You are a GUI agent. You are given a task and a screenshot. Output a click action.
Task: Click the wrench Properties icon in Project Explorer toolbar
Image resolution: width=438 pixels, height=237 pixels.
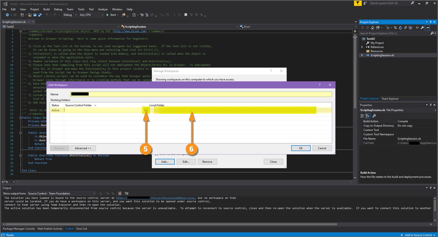click(x=422, y=28)
